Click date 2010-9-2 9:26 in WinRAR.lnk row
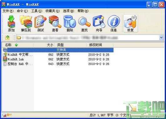This screenshot has width=166, height=119. pos(99,59)
